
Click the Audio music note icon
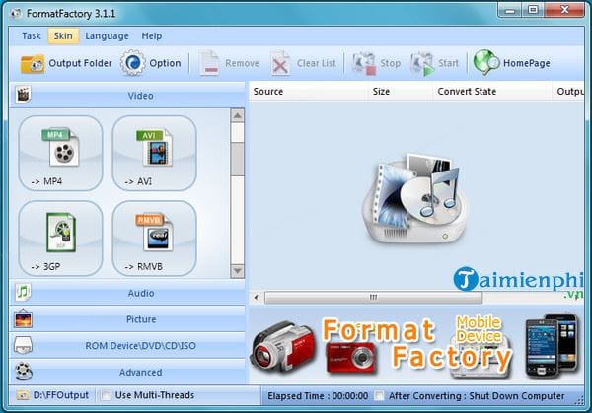[x=23, y=293]
